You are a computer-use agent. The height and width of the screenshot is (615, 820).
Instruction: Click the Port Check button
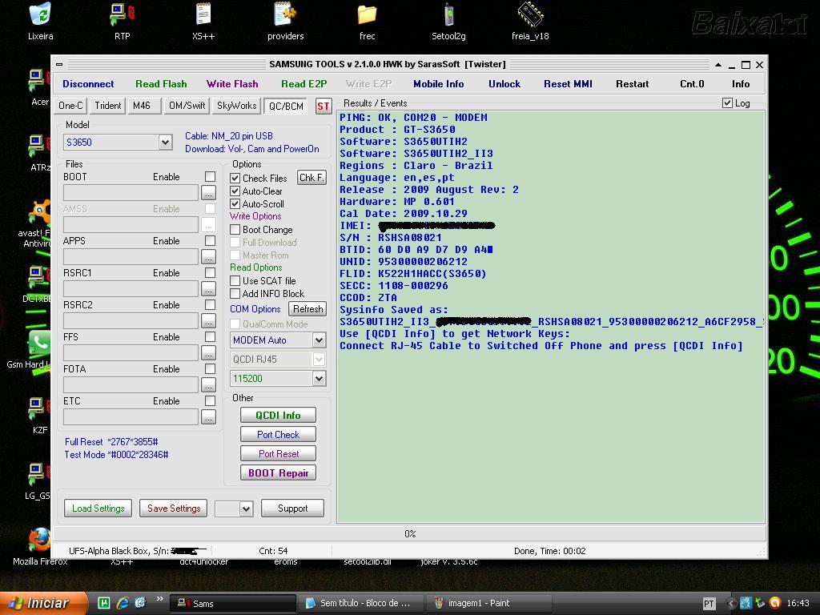[x=278, y=435]
